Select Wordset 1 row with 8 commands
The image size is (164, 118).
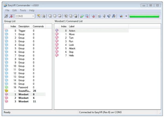pos(25,94)
